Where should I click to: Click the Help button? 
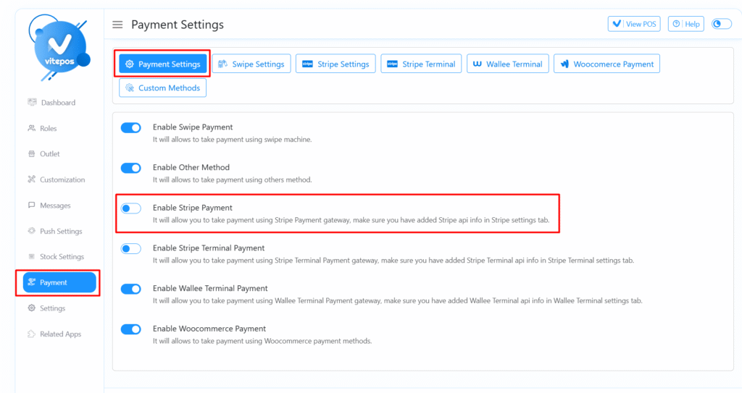point(686,24)
